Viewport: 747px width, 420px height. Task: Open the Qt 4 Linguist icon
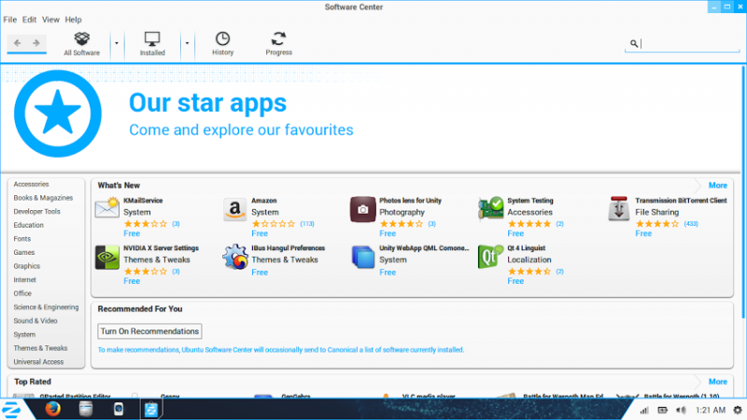click(491, 258)
